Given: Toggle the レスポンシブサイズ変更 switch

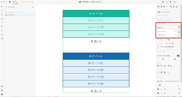Looking at the screenshot, I should 178,56.
